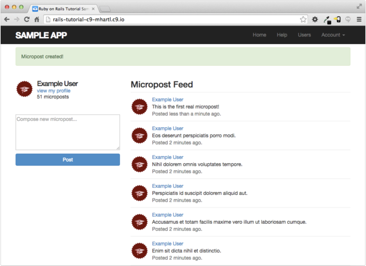
Task: Open Example User link on 'Nihil dolorem' post
Action: click(167, 157)
